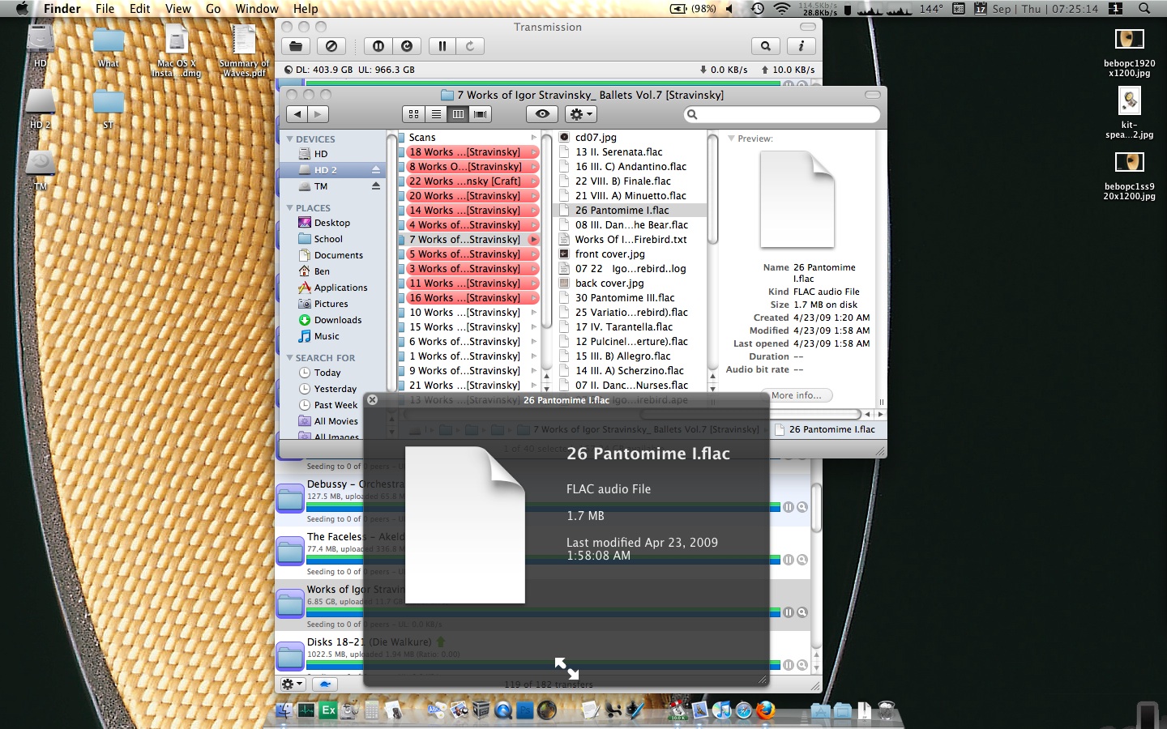
Task: Eject the TM drive in sidebar
Action: click(x=376, y=186)
